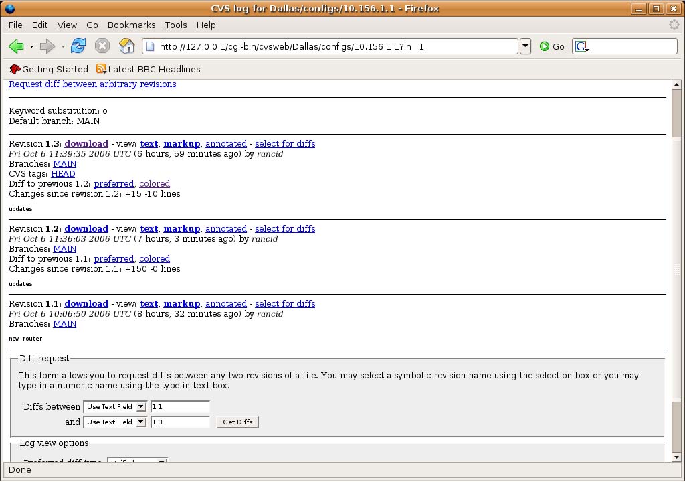The width and height of the screenshot is (685, 482).
Task: Select revision 1.2 for diffs
Action: click(285, 228)
